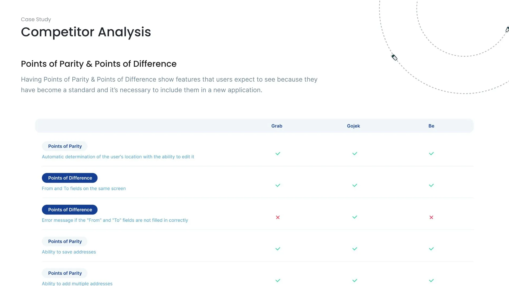Click the Gojek column header
Screen dimensions: 509x286
(353, 126)
